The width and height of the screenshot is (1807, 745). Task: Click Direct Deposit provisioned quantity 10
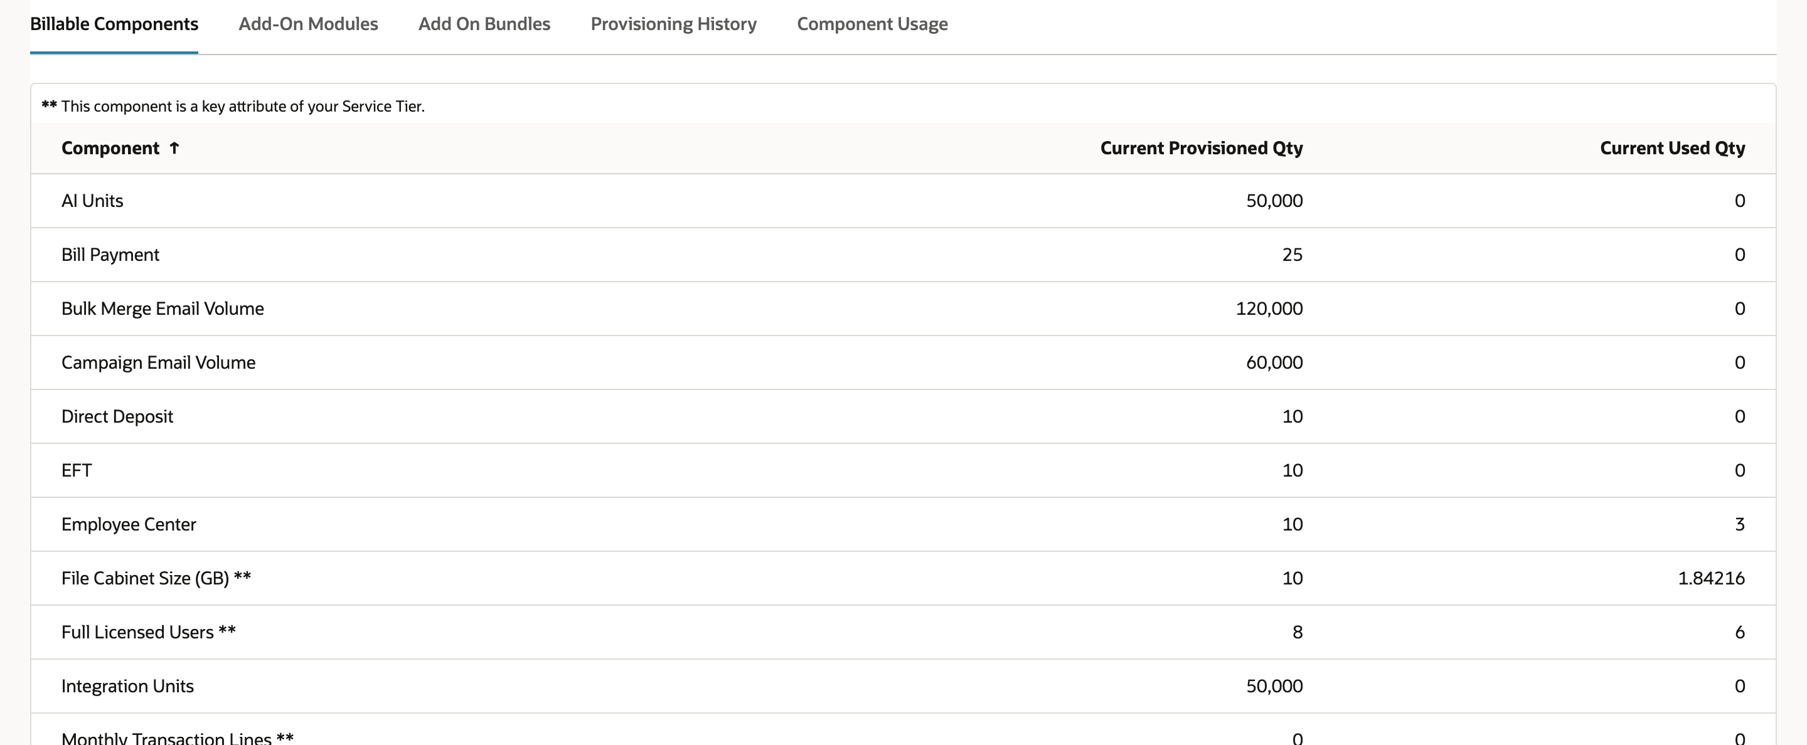pyautogui.click(x=1292, y=416)
